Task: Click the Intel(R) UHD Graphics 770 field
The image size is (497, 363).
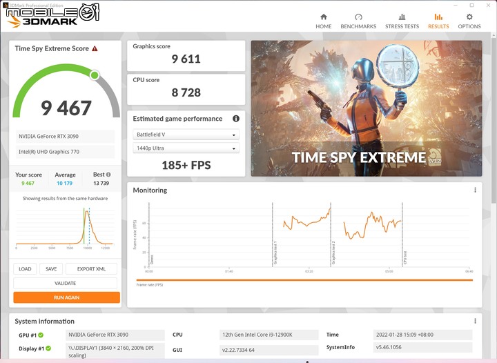Action: click(x=65, y=152)
